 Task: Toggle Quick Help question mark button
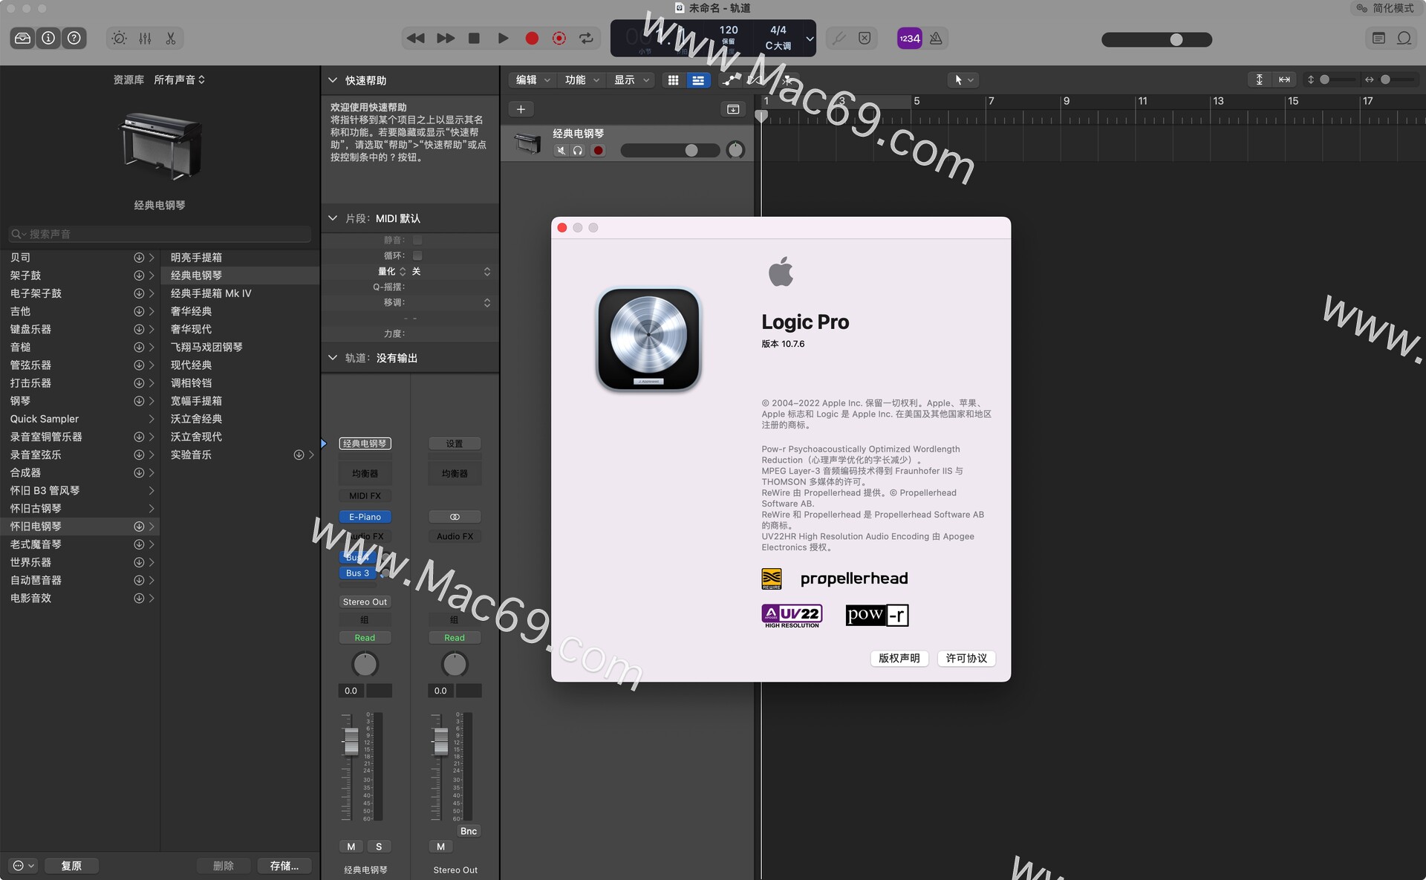click(x=74, y=38)
